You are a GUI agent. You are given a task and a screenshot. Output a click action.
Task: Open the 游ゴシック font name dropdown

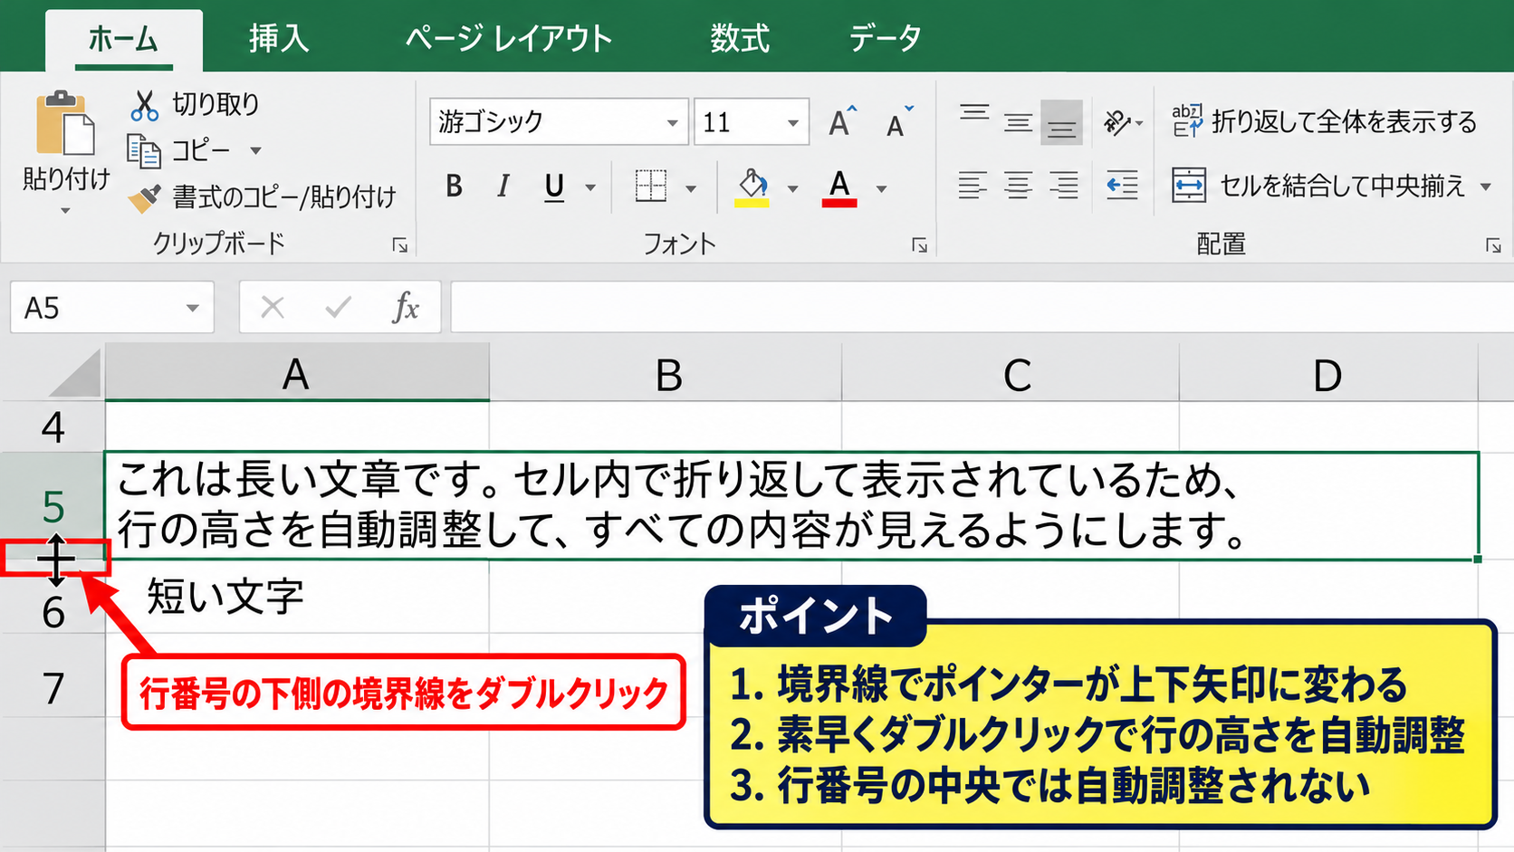(x=672, y=123)
